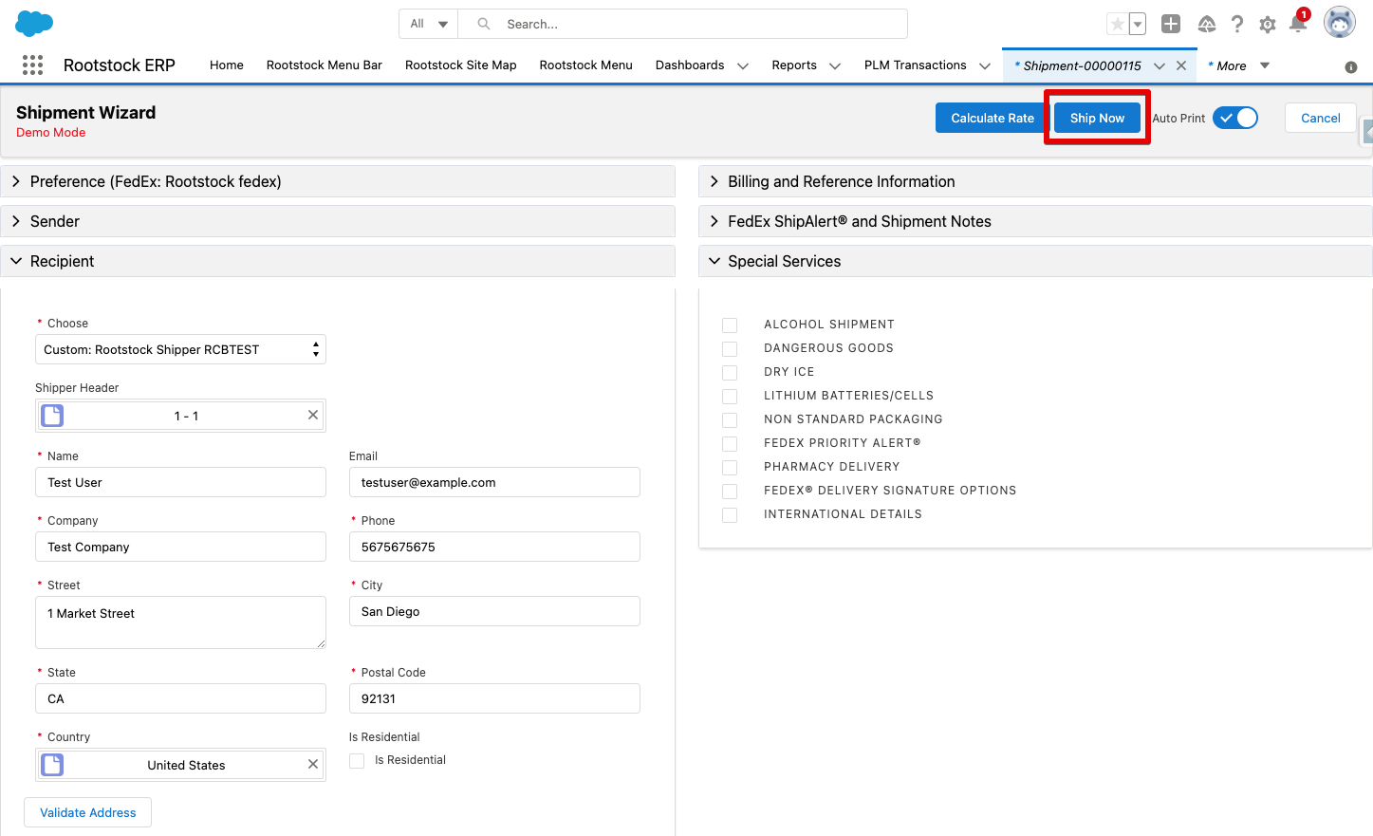Open Rootstock Menu tab
This screenshot has height=836, width=1373.
point(586,65)
